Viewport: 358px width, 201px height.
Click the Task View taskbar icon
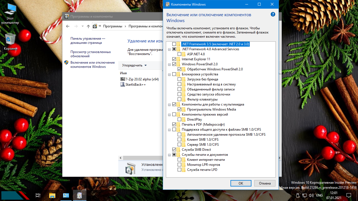pos(38,195)
